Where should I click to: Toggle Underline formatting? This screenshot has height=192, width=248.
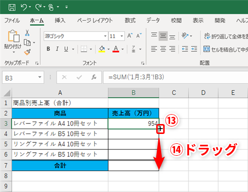point(66,49)
